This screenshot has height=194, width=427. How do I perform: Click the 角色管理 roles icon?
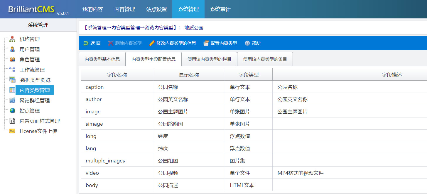tap(12, 60)
